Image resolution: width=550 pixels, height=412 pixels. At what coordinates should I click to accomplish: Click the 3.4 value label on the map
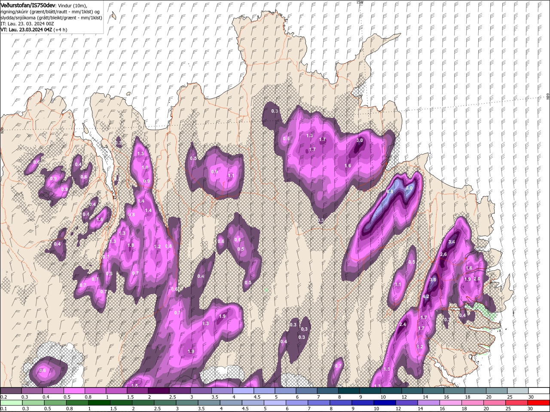point(452,242)
